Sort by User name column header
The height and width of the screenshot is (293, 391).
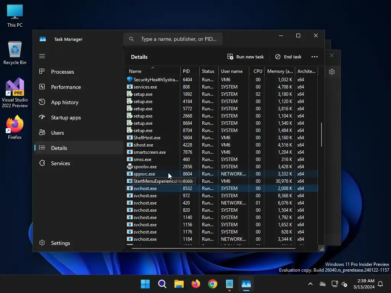(234, 71)
